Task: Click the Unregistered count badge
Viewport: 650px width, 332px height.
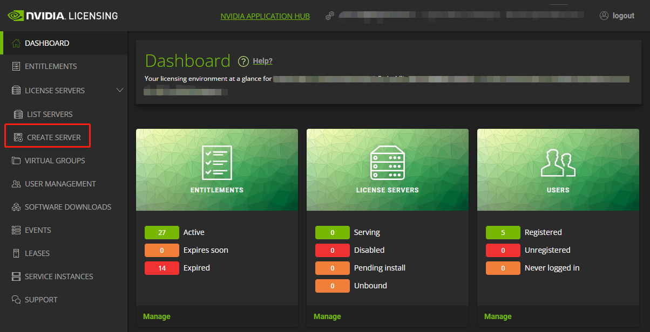Action: click(x=503, y=250)
